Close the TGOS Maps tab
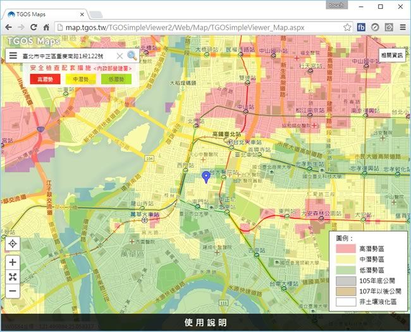The image size is (411, 332). [82, 15]
